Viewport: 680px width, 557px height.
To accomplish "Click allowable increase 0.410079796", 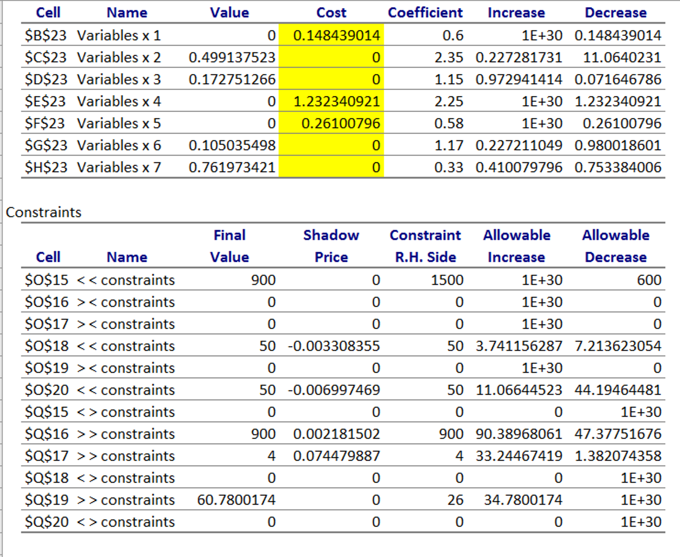I will coord(519,167).
